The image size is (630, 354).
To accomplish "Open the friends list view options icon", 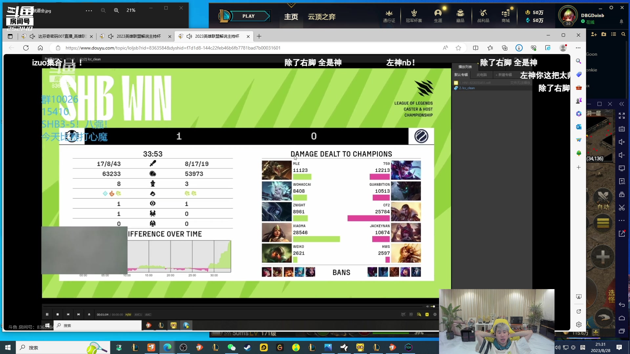I will (x=614, y=34).
